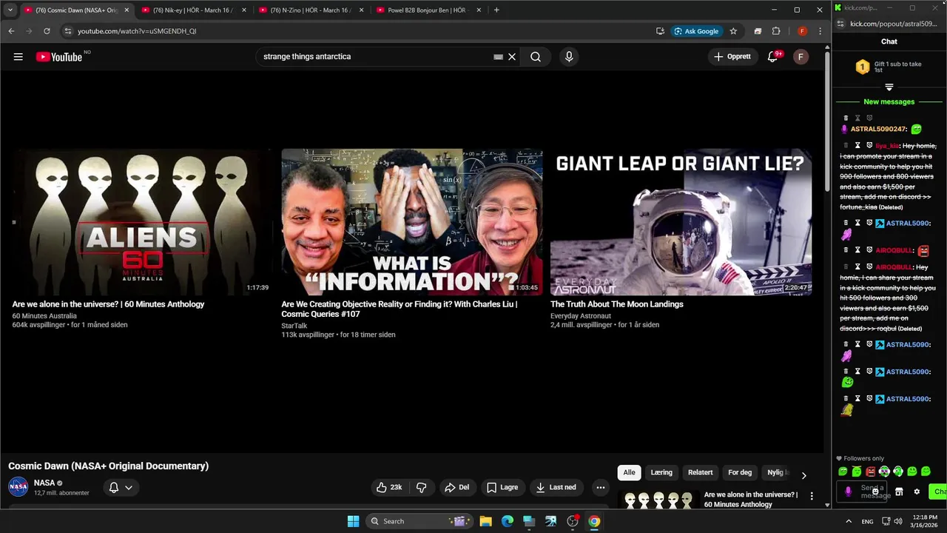947x533 pixels.
Task: Save video with the Lagre button
Action: coord(502,487)
